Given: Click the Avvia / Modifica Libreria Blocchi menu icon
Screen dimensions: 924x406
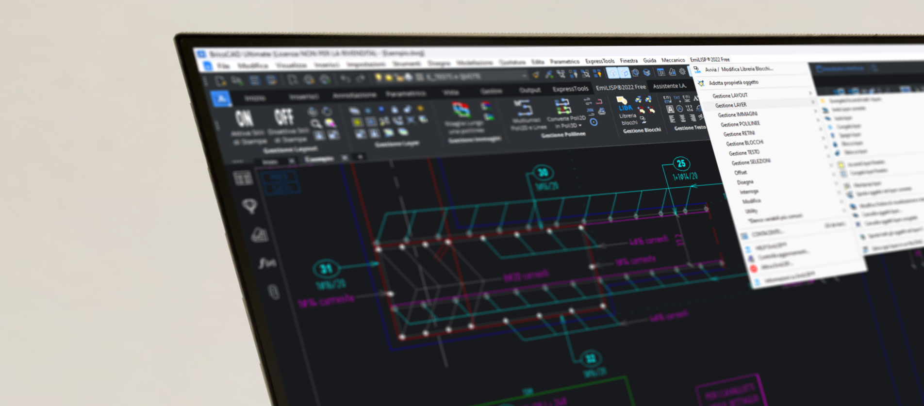Looking at the screenshot, I should (x=697, y=70).
